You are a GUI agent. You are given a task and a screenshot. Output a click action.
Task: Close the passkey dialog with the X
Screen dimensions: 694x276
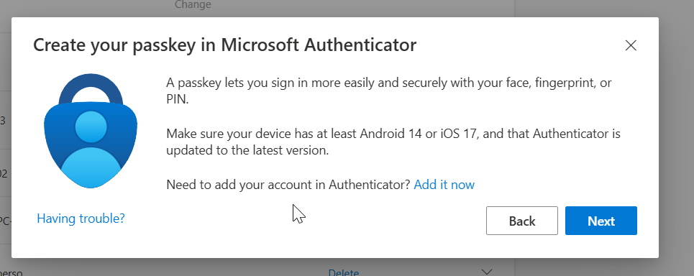(630, 45)
